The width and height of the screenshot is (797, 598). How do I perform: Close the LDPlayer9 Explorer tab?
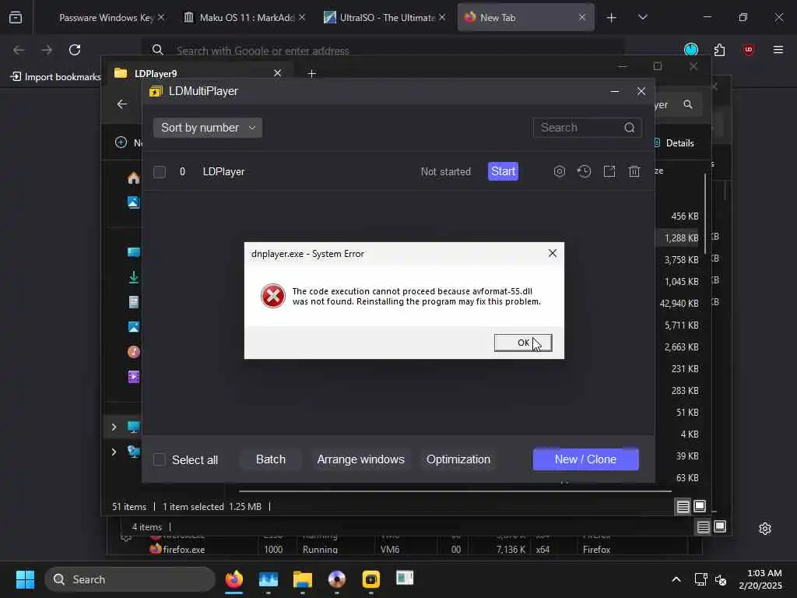click(278, 73)
